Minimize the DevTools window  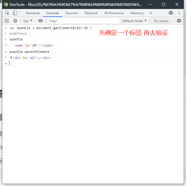[x=150, y=5]
